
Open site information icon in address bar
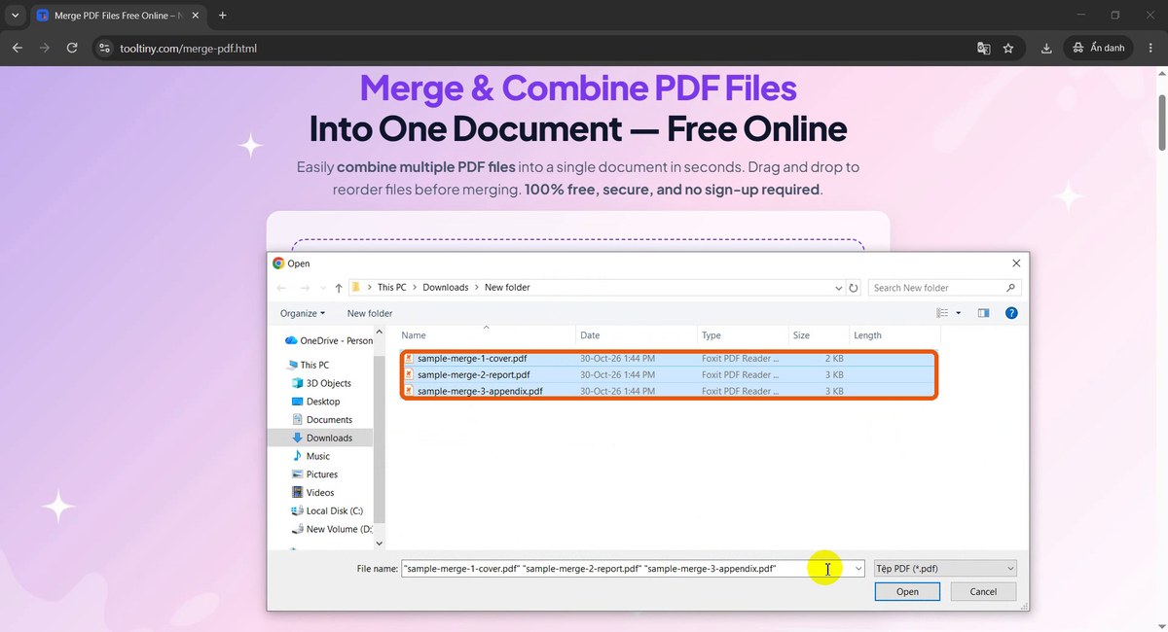pos(105,48)
